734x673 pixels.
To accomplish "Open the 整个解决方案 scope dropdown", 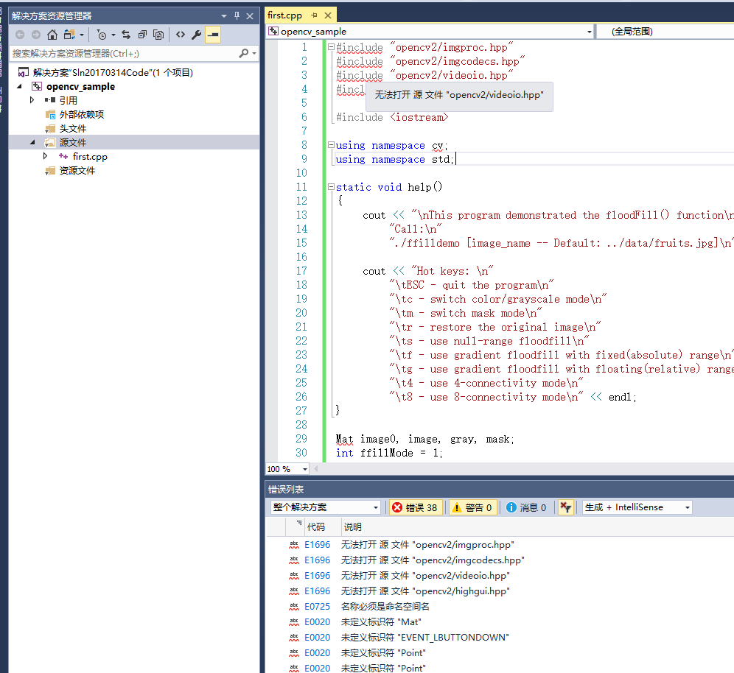I will pyautogui.click(x=325, y=507).
